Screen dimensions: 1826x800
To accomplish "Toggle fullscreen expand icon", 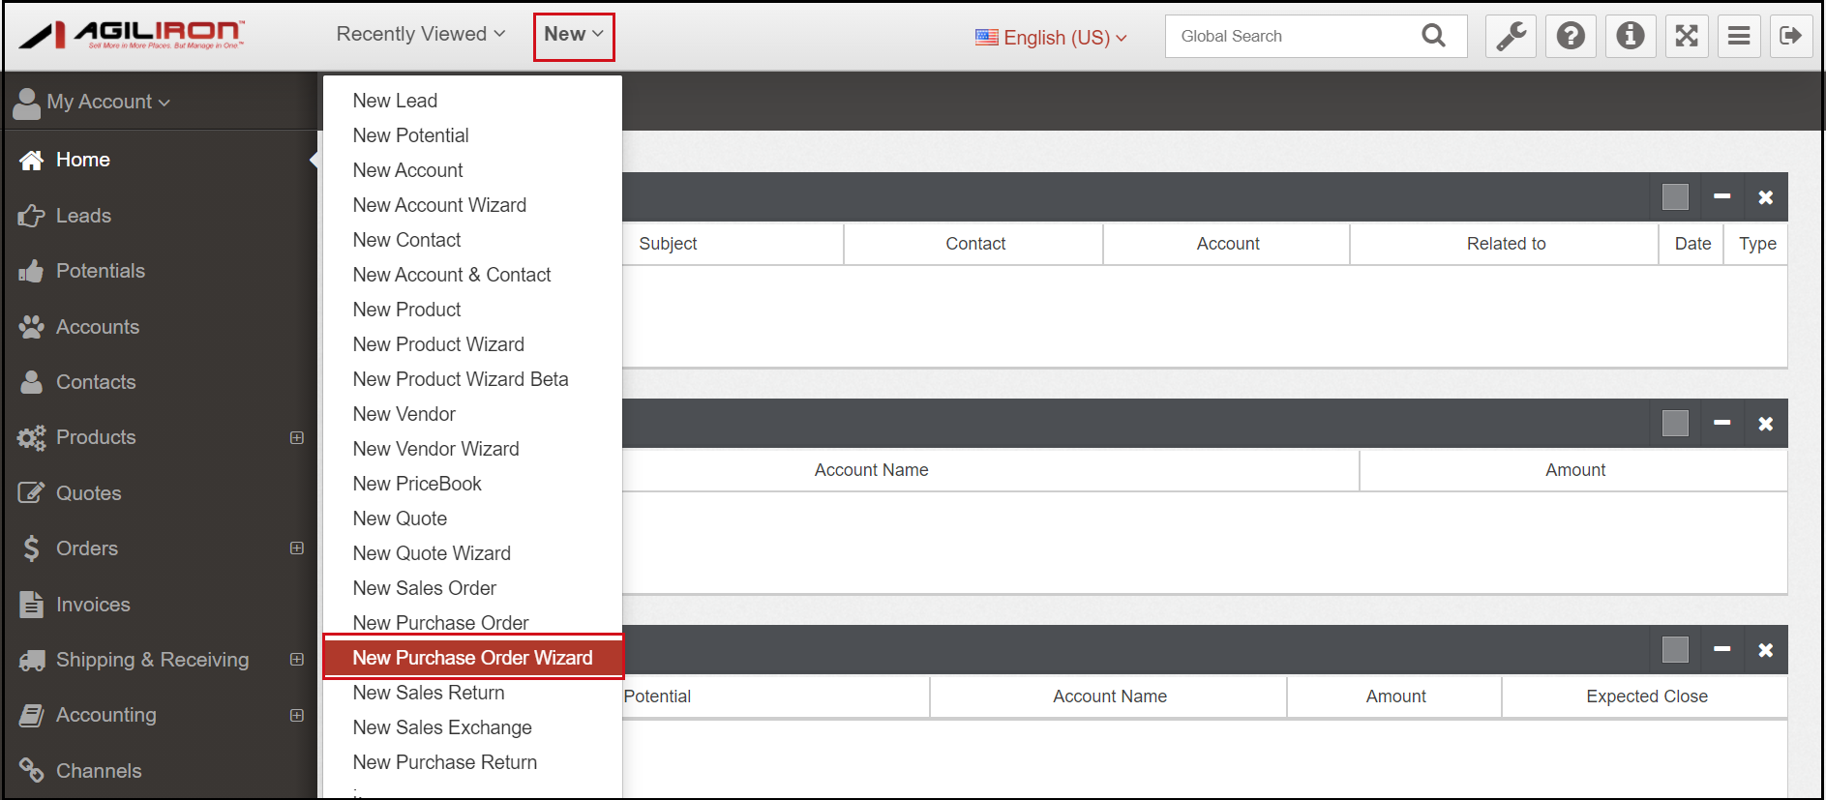I will coord(1687,37).
